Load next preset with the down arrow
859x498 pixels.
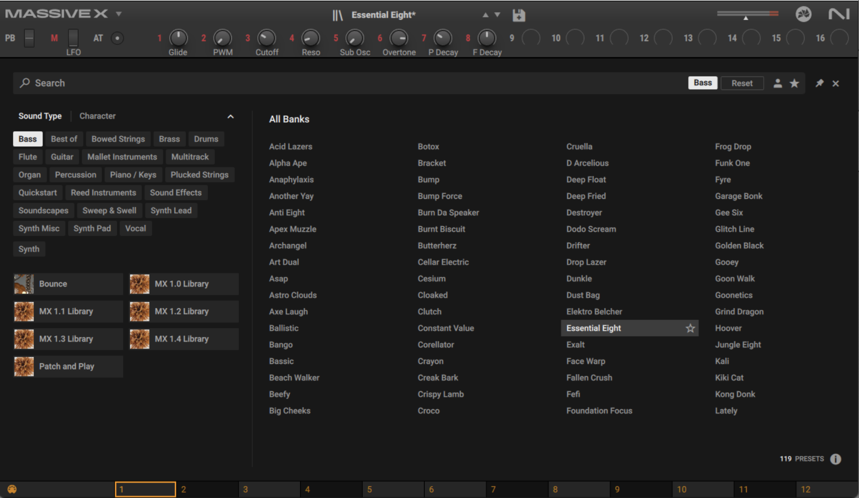pos(497,15)
